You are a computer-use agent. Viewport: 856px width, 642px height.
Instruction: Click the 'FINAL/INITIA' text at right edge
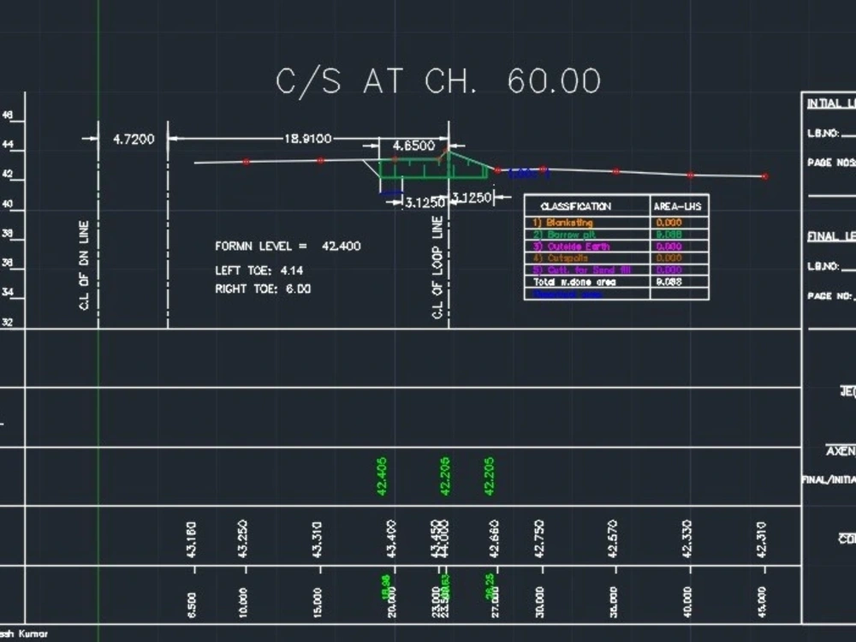pos(829,479)
